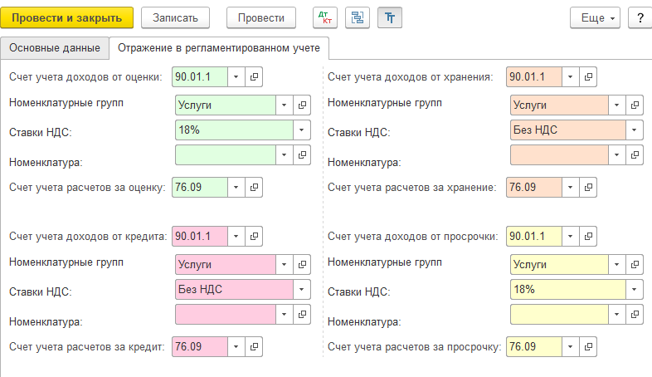This screenshot has height=377, width=652.
Task: Open linked item for Счет учета доходов от хранения
Action: (x=588, y=77)
